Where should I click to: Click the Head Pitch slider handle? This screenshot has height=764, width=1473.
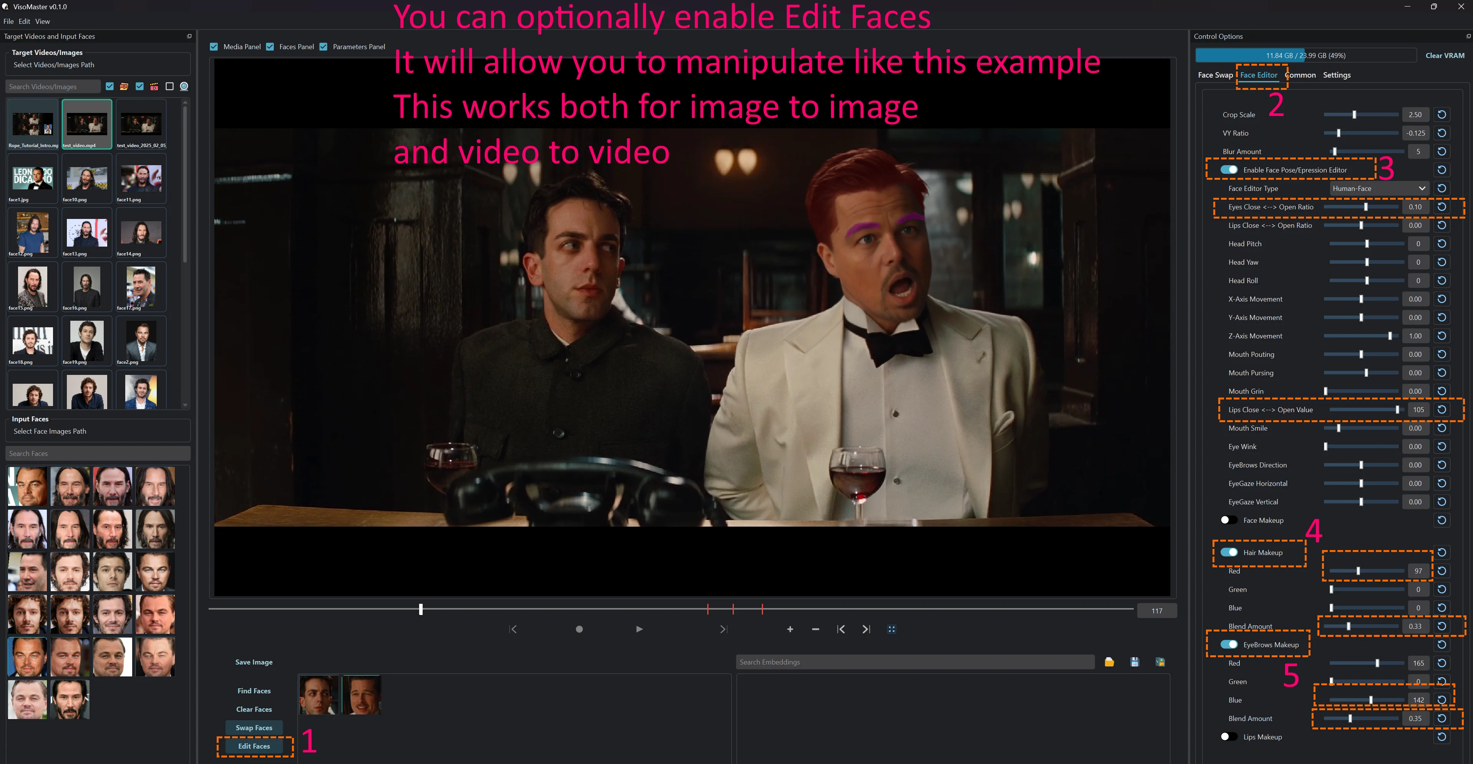click(1367, 244)
